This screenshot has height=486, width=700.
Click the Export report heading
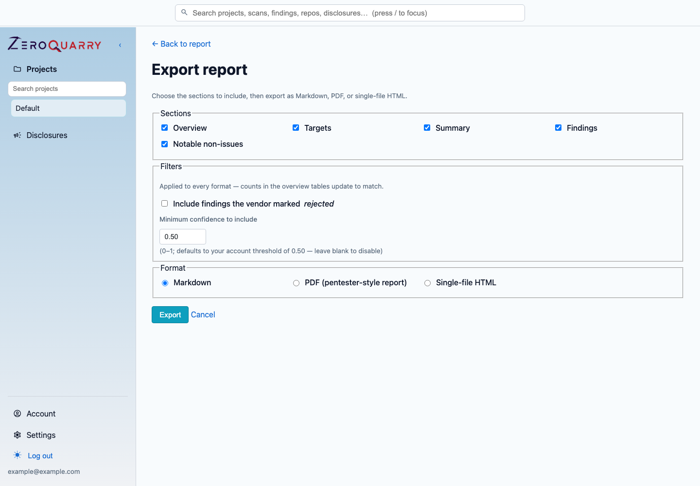click(199, 69)
